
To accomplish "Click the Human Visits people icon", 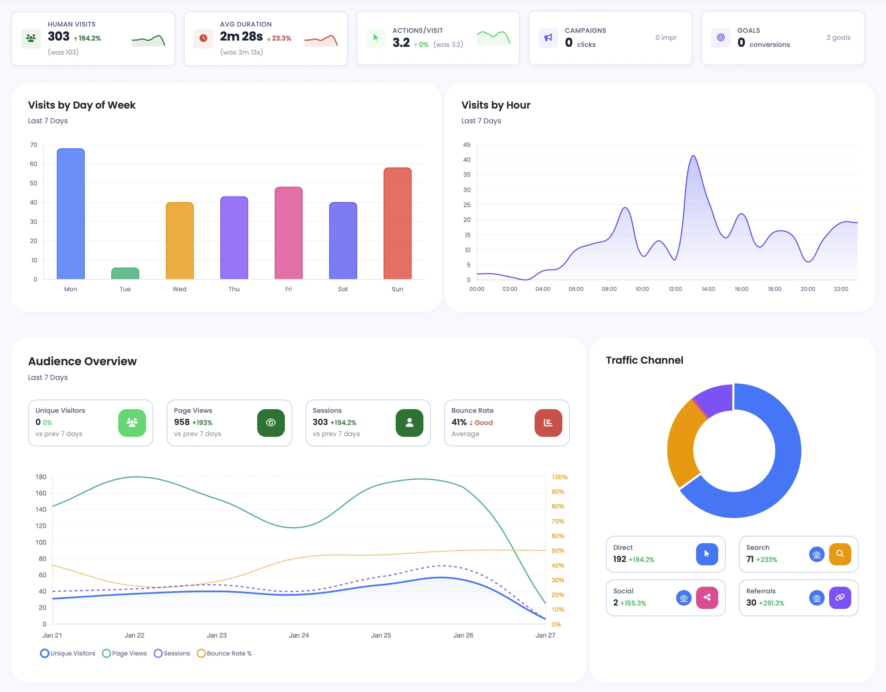I will pos(31,38).
